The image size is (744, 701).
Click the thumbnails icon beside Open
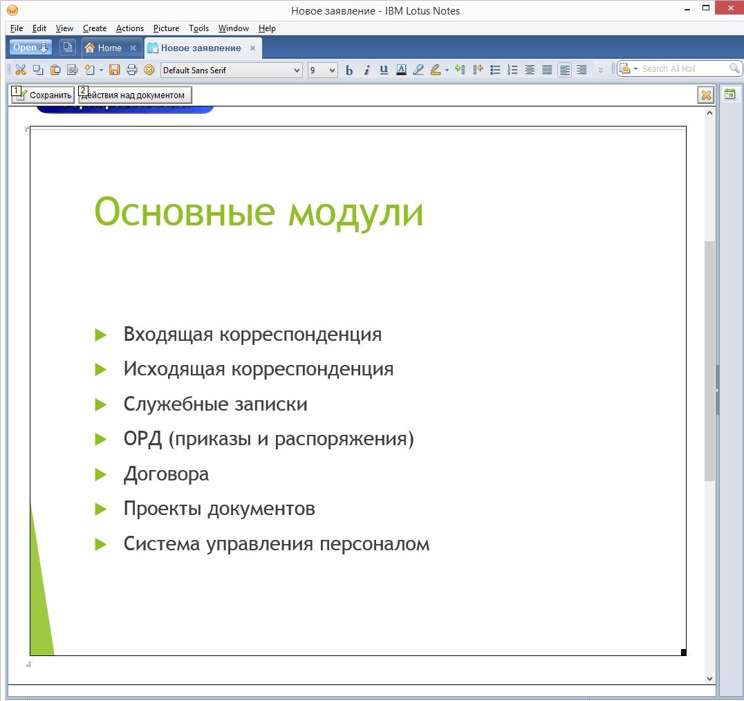tap(67, 48)
